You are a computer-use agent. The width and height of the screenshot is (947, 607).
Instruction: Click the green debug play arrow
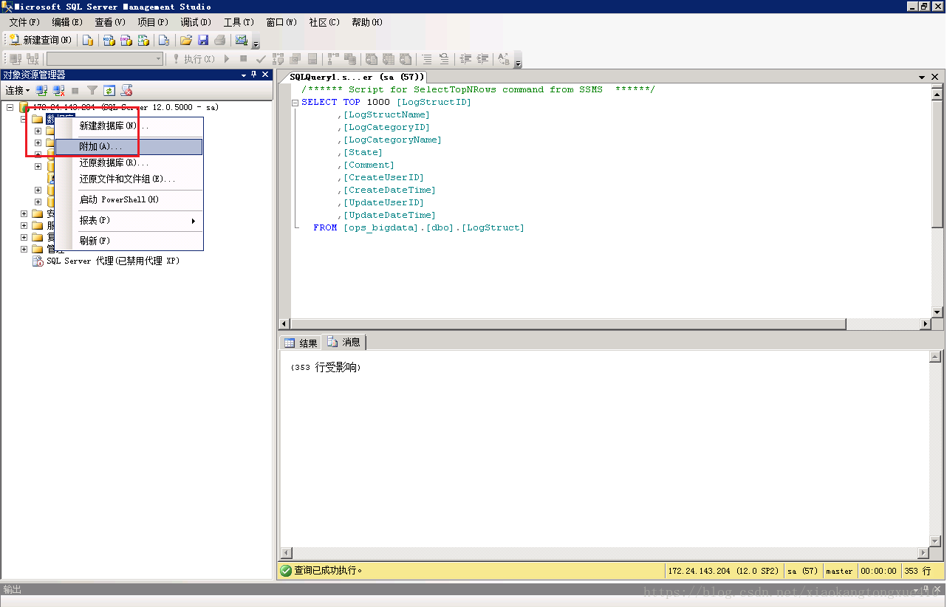pyautogui.click(x=227, y=58)
